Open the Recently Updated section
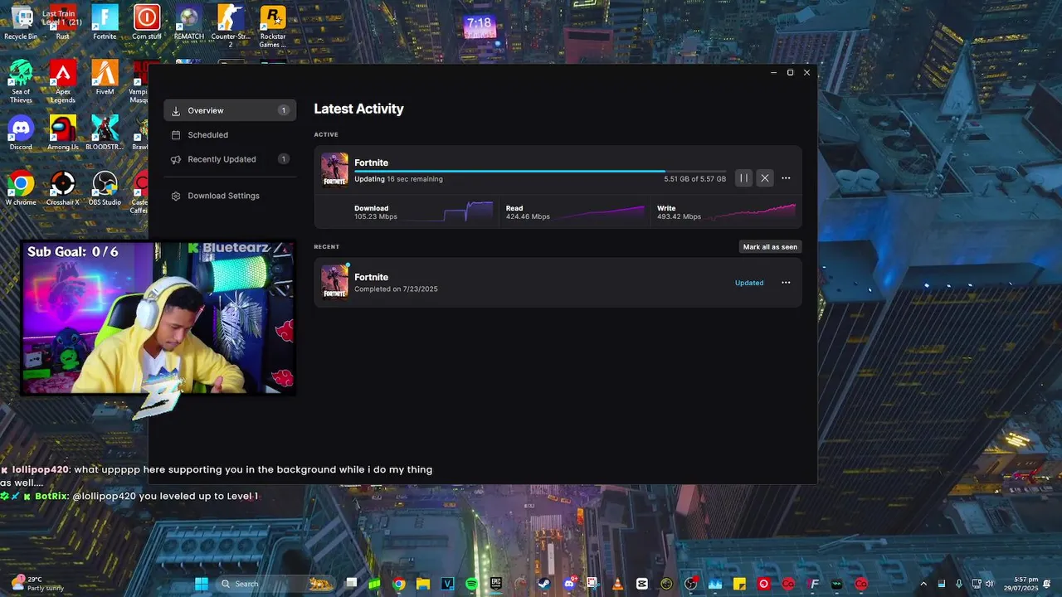 (x=230, y=159)
